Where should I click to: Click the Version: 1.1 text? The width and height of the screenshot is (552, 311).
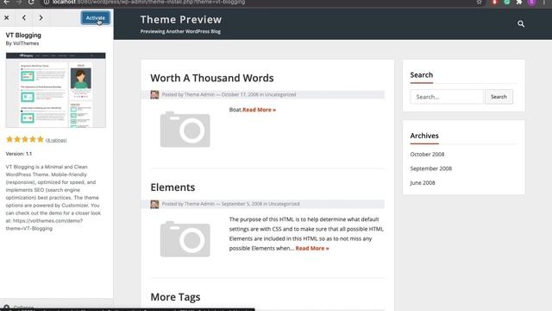[x=19, y=154]
